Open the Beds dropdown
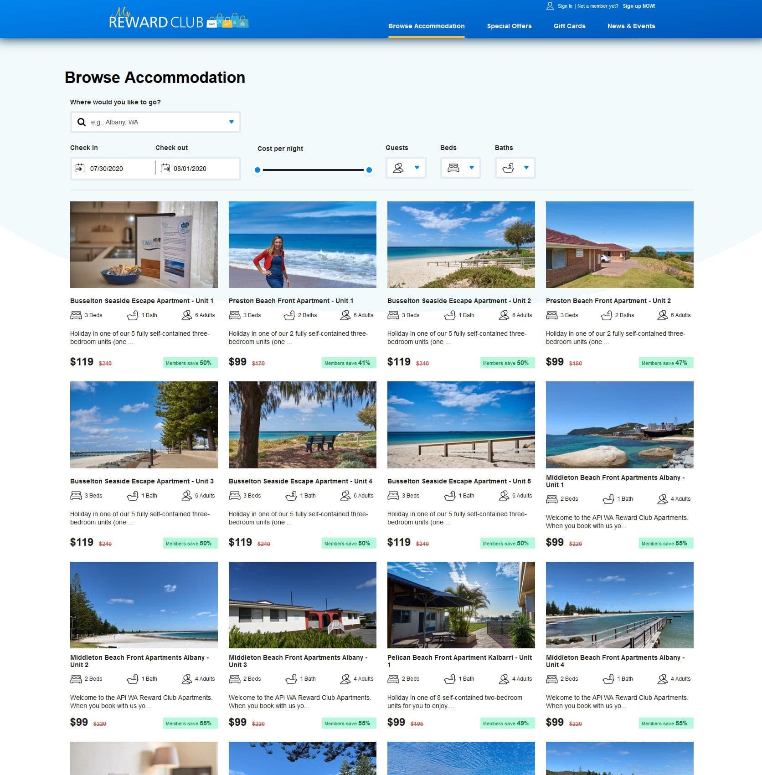 [x=461, y=168]
